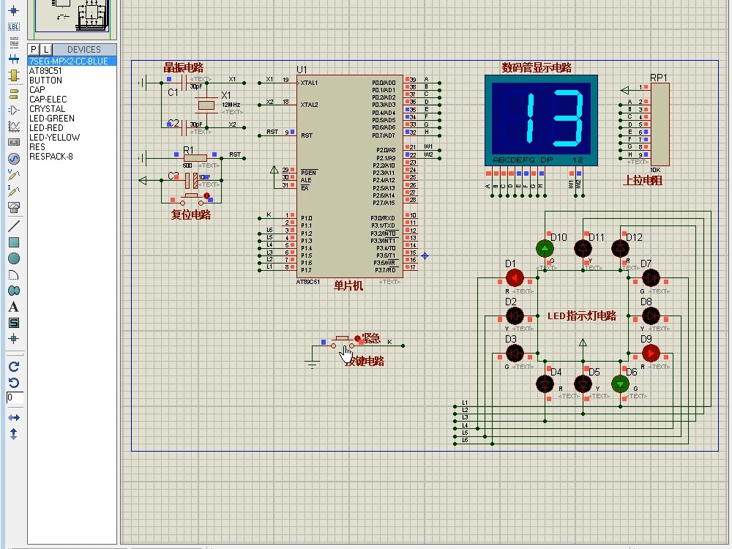The image size is (732, 549).
Task: Select the device pins tool
Action: (x=14, y=111)
